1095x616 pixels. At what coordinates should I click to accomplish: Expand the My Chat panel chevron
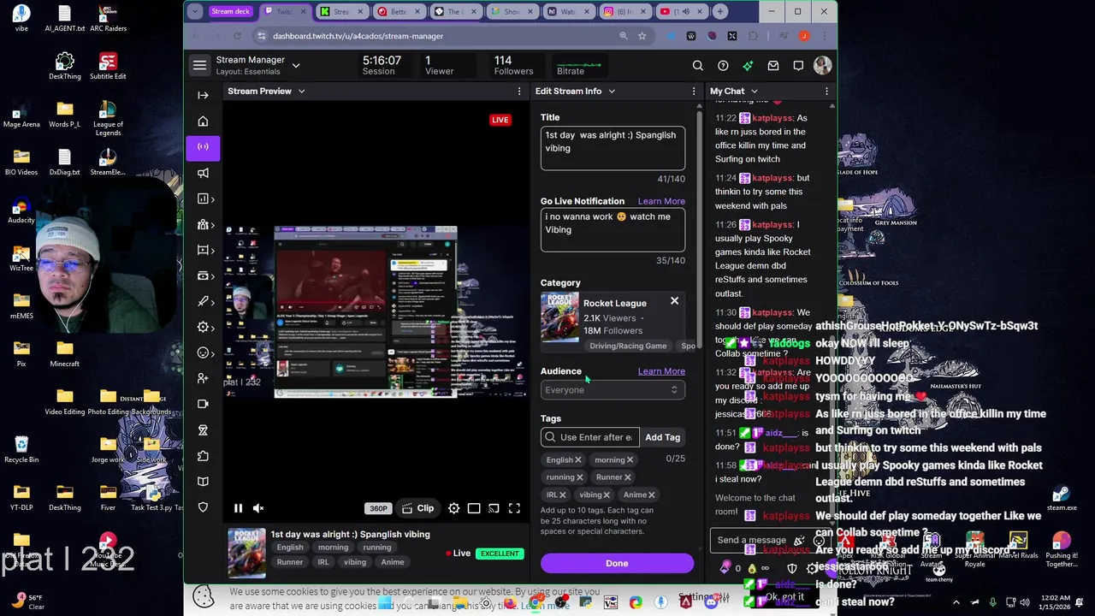click(x=755, y=91)
